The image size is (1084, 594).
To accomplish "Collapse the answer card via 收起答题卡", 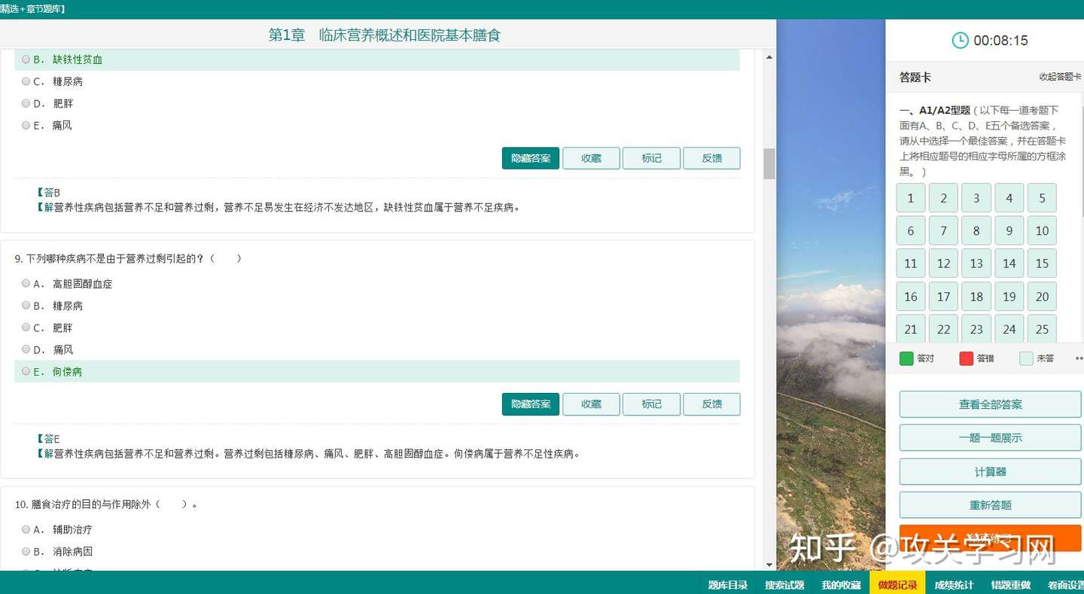I will click(x=1060, y=77).
